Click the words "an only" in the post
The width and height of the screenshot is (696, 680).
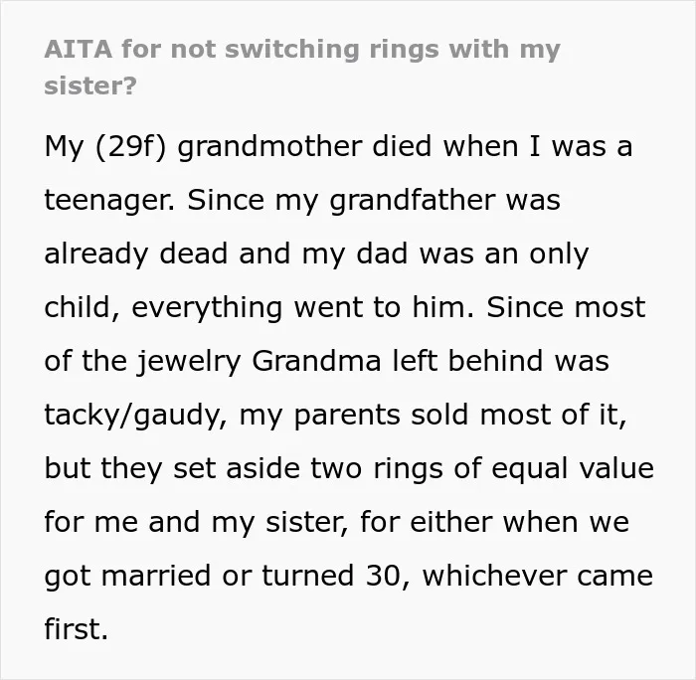[537, 254]
